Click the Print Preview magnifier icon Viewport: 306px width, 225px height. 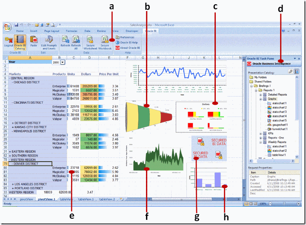(x=53, y=25)
